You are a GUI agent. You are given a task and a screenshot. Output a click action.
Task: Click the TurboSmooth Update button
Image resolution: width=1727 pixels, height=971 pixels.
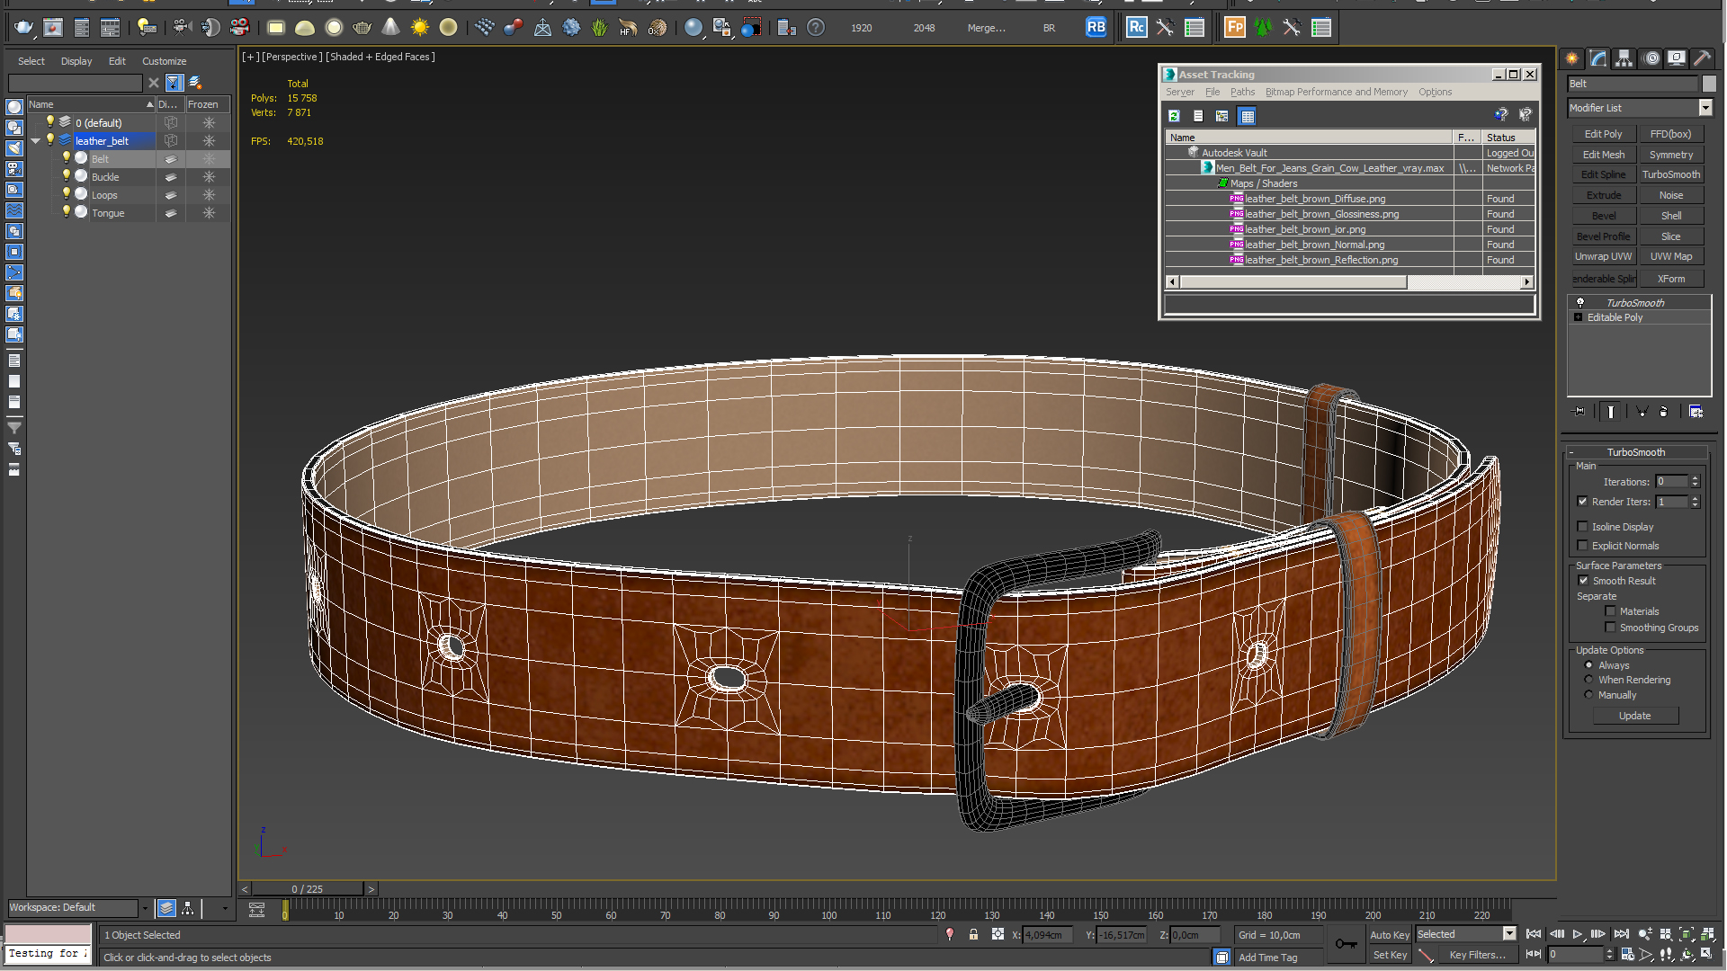coord(1634,716)
